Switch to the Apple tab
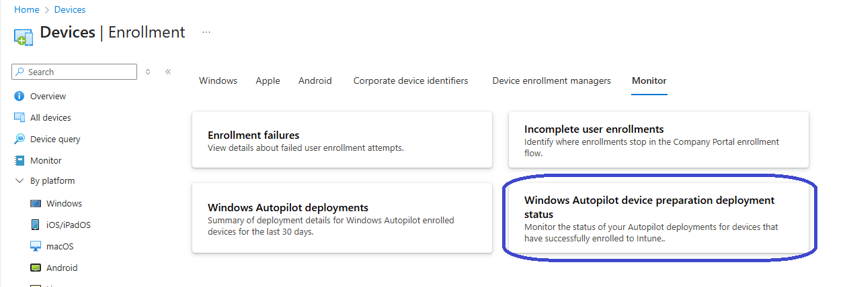 pos(268,80)
